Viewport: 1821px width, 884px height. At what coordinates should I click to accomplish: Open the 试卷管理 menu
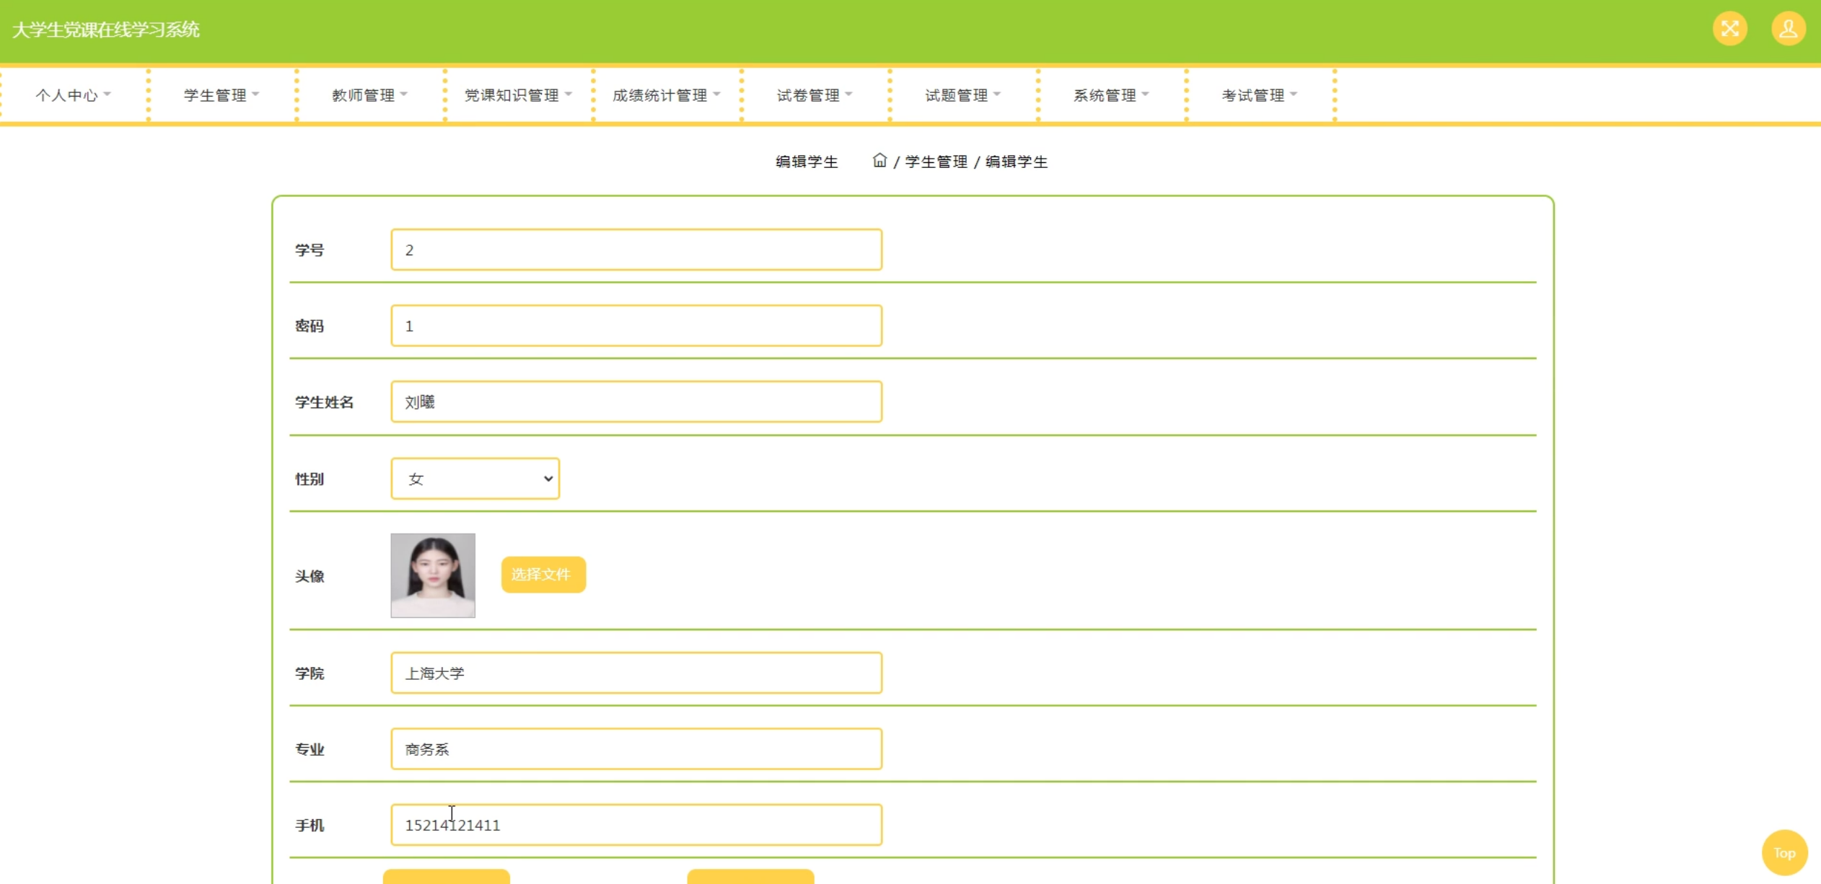coord(814,95)
